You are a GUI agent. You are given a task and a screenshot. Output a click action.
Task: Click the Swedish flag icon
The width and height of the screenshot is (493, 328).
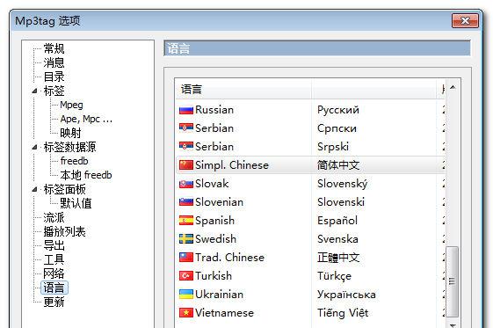click(185, 239)
